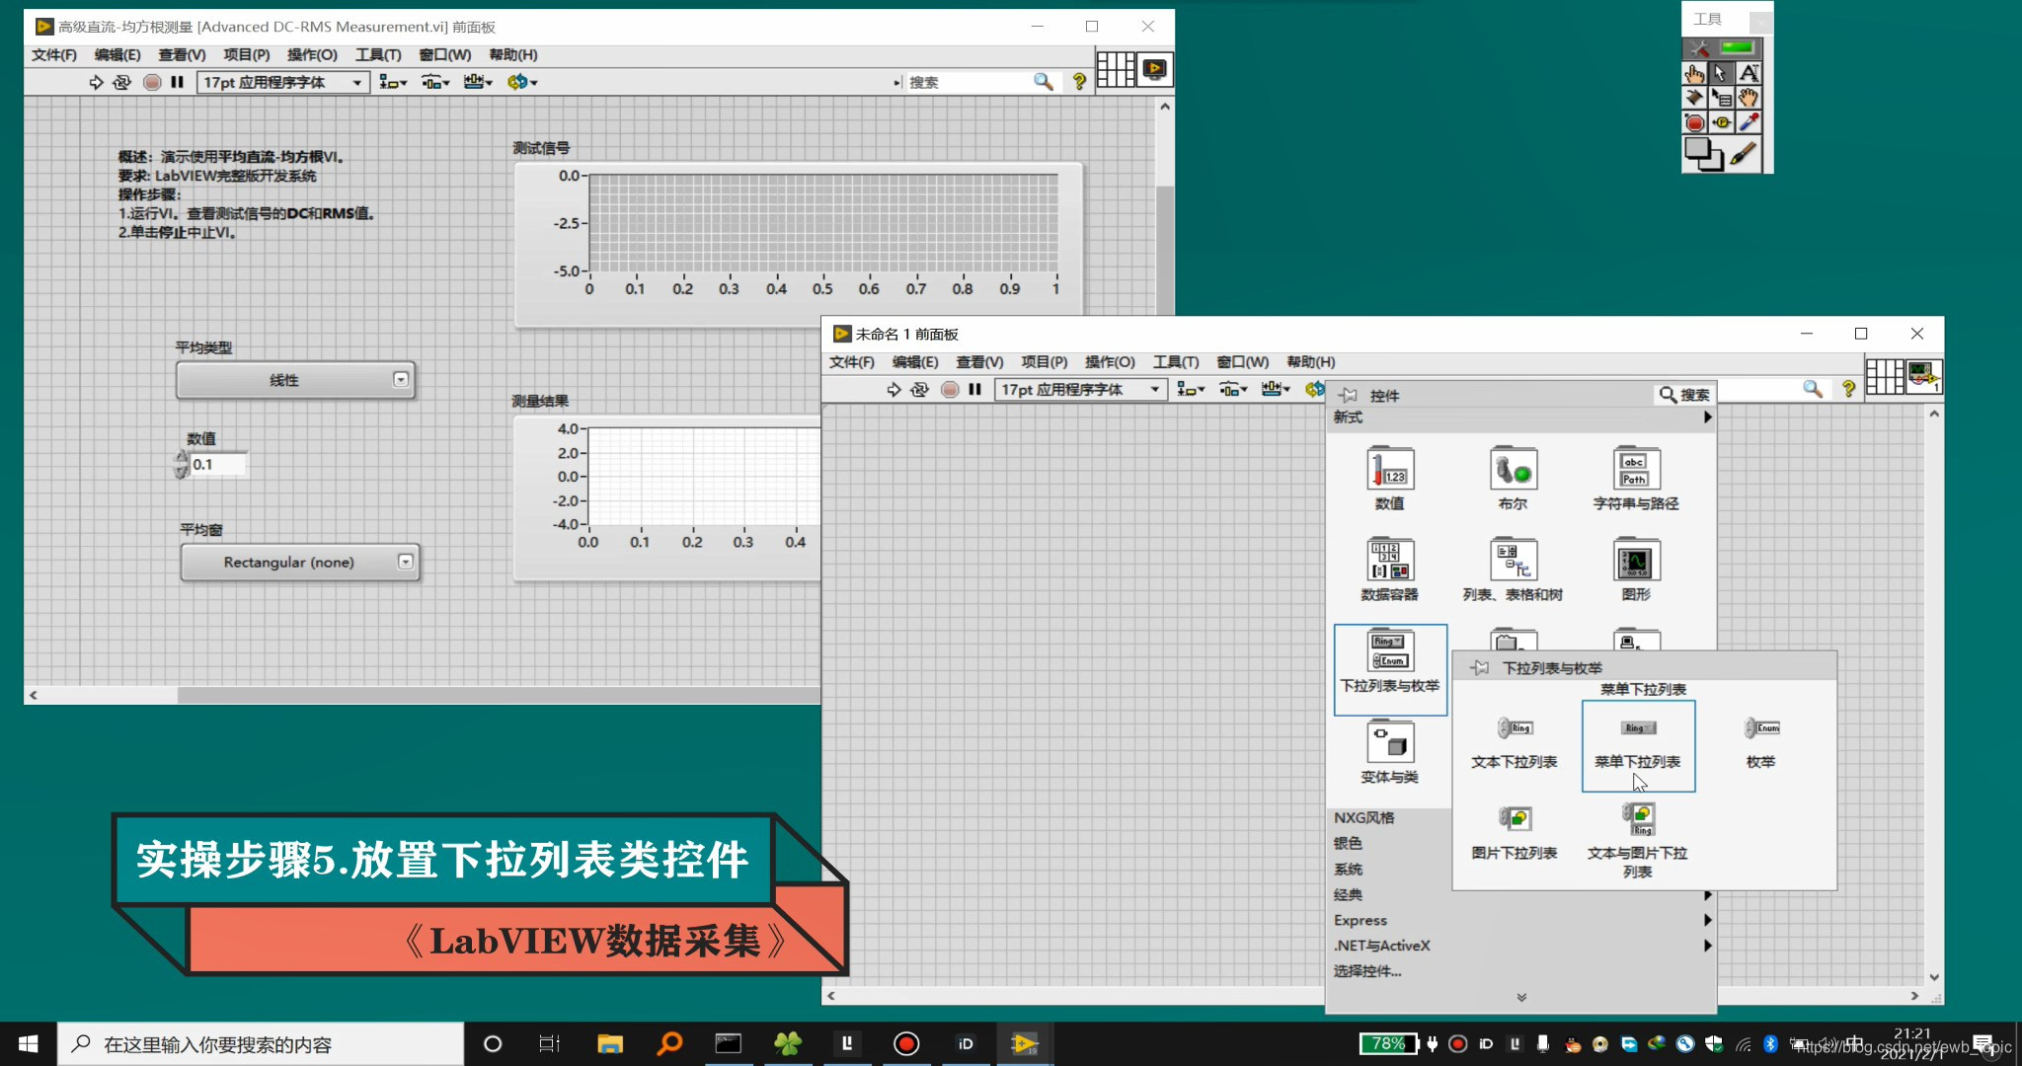
Task: Click Windows Start button
Action: (28, 1043)
